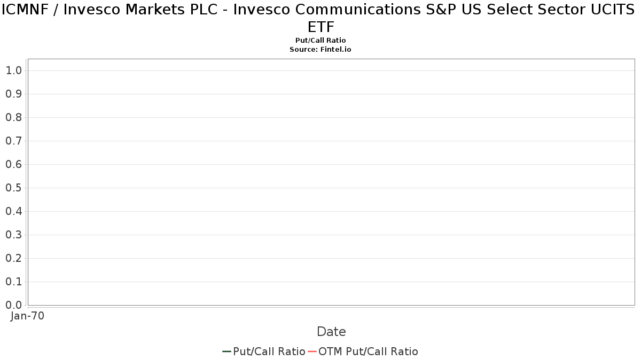Select the 0.6 y-axis tick label

(13, 164)
